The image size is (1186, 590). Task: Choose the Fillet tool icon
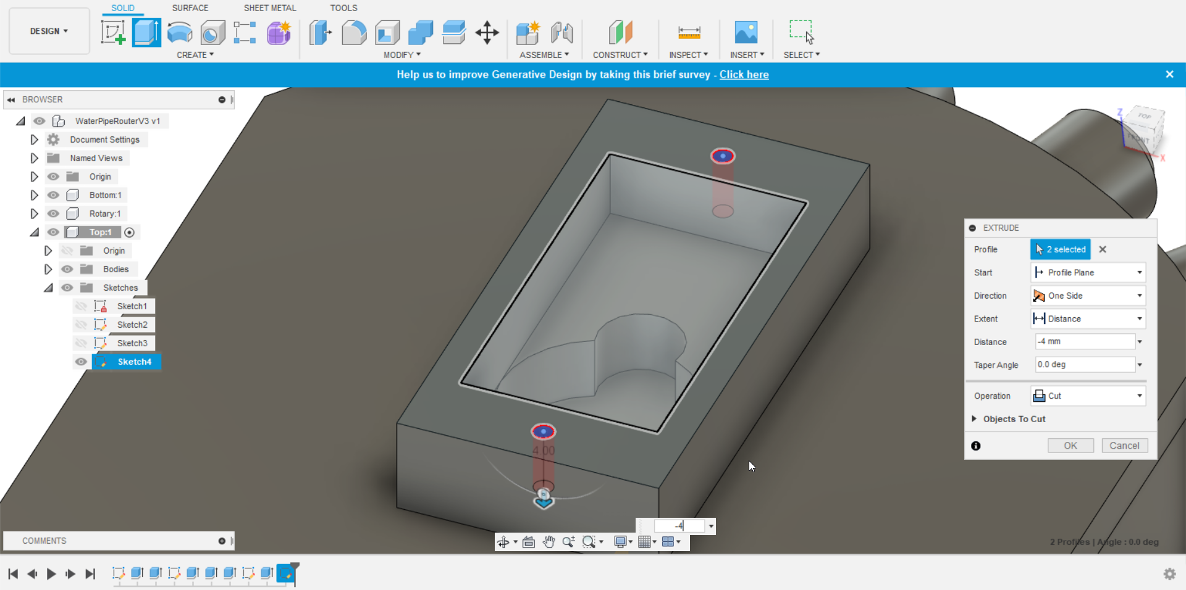(x=354, y=32)
